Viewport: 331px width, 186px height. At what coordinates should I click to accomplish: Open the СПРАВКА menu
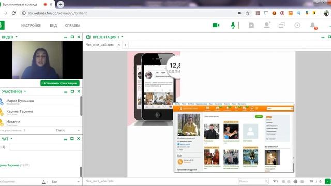[x=72, y=25]
